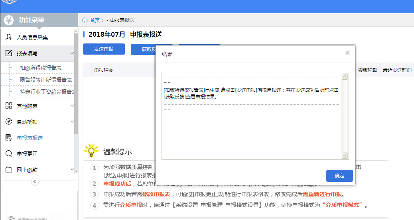Expand the 网上缴款 section chevron
Image resolution: width=414 pixels, height=220 pixels.
coord(72,170)
